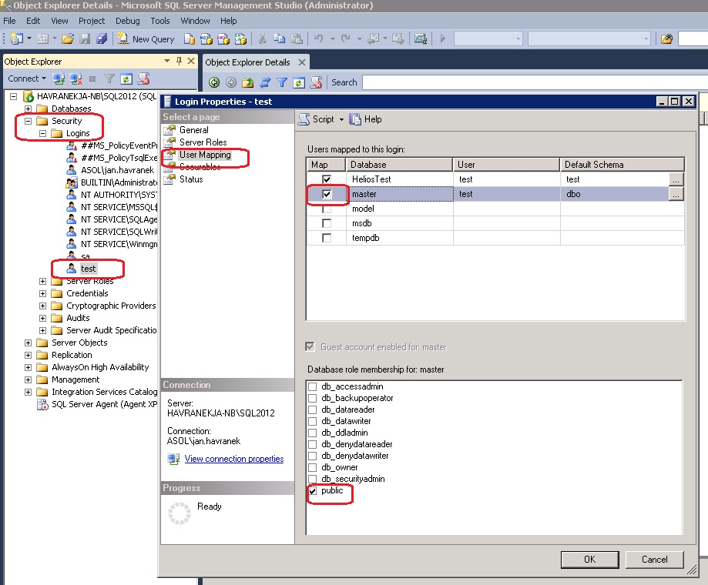This screenshot has height=585, width=708.
Task: Click the Open File folder icon
Action: tap(68, 38)
